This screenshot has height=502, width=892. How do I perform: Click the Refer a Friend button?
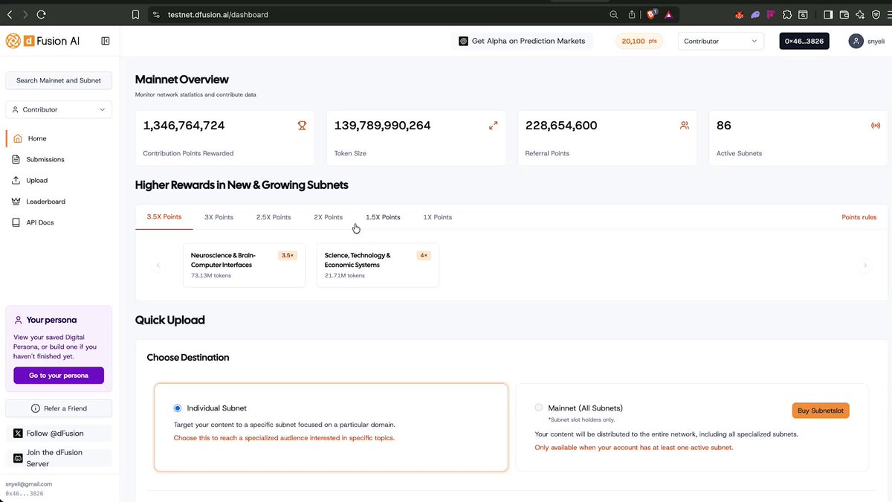[x=59, y=408]
